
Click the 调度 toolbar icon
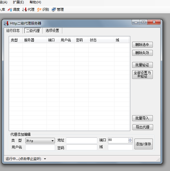14,9
